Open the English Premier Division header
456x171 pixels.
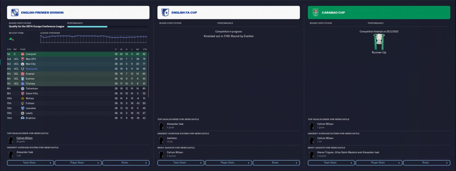(x=78, y=12)
